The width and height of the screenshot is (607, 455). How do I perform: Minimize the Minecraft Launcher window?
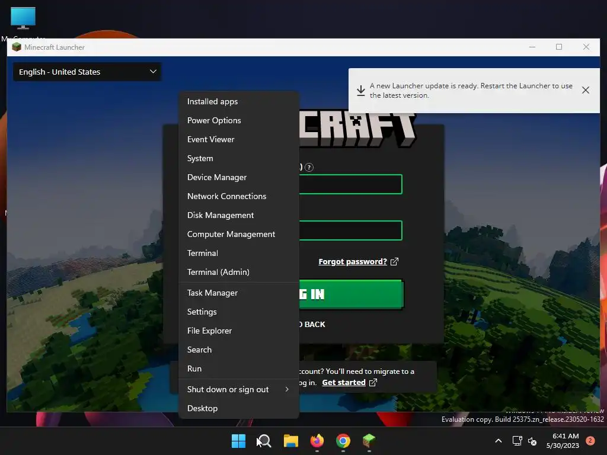click(532, 47)
